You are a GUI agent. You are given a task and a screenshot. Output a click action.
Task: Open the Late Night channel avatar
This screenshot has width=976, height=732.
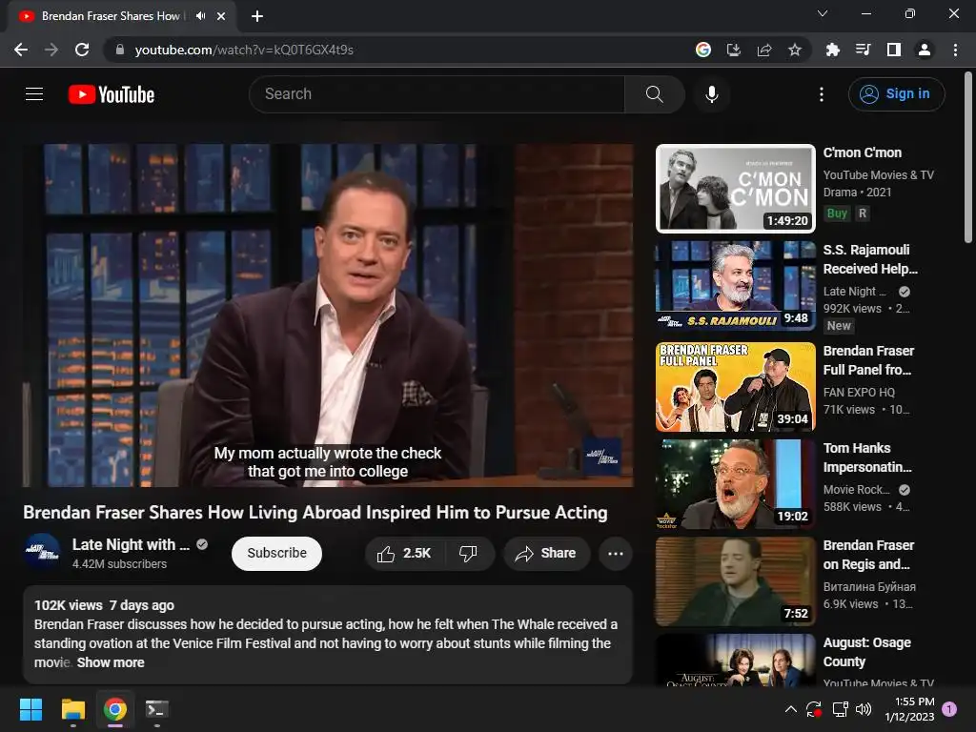click(42, 552)
